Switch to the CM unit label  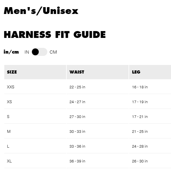click(x=53, y=52)
